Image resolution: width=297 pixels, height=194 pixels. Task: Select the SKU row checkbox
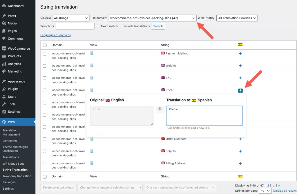point(45,78)
